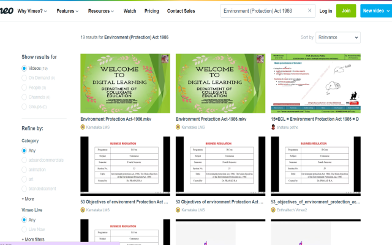Open the shatanu pethe uploader link

(287, 127)
